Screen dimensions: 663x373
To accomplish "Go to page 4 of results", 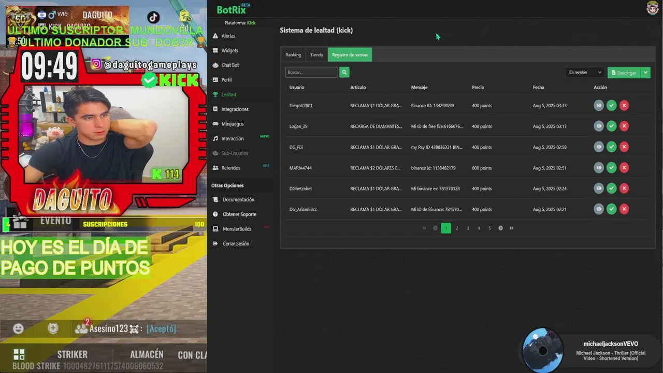I will pos(479,228).
